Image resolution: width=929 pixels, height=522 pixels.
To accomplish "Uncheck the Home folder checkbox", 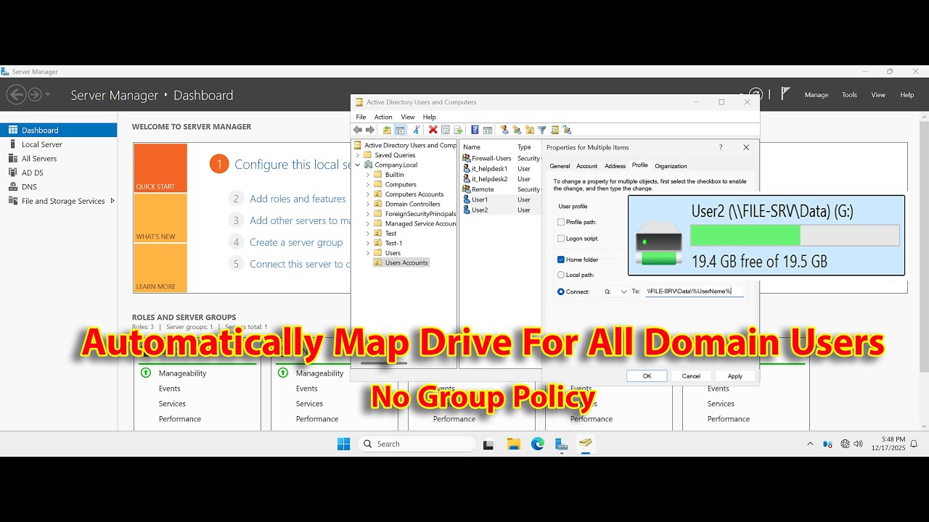I will [561, 259].
